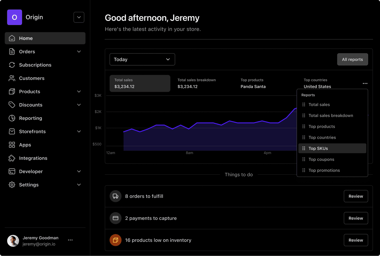Select the Subscriptions icon in sidebar
Viewport: 380px width, 256px height.
12,65
